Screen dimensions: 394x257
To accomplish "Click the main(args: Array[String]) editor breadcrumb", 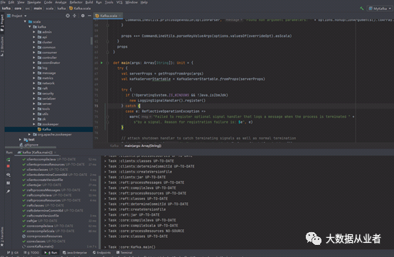I will point(143,146).
